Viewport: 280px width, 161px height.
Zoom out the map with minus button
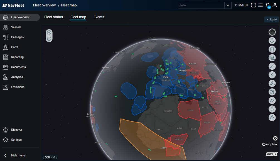click(x=49, y=39)
